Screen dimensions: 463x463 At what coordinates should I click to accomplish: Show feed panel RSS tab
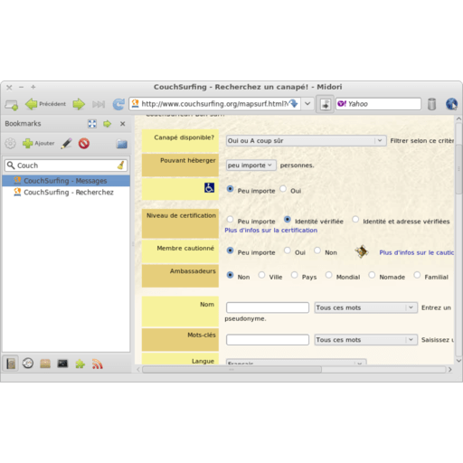pos(98,364)
